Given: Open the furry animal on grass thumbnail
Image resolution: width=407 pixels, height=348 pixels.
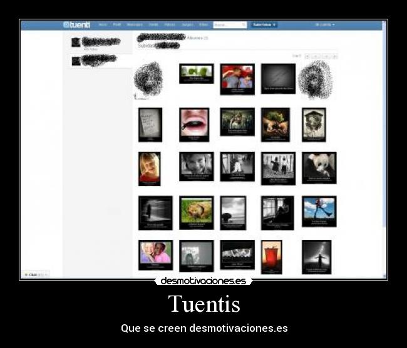Looking at the screenshot, I should pos(197,212).
